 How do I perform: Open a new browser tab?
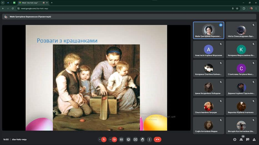tap(52, 3)
